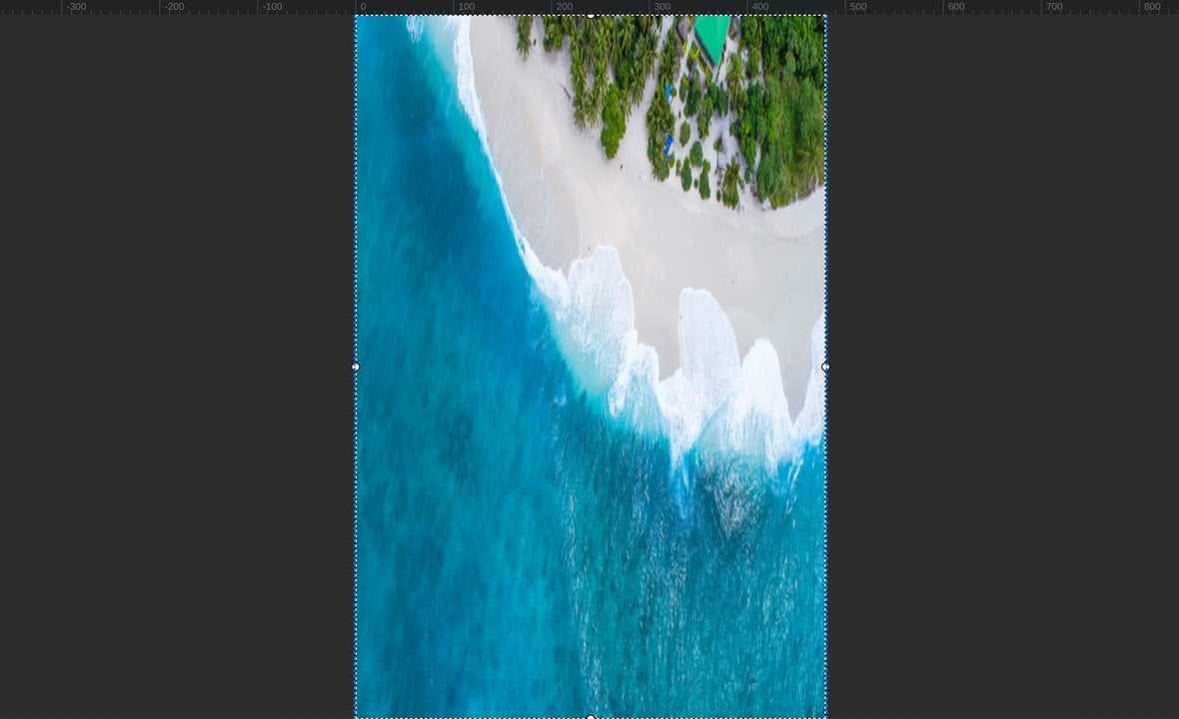Click the ruler mark labeled -200

tap(174, 7)
